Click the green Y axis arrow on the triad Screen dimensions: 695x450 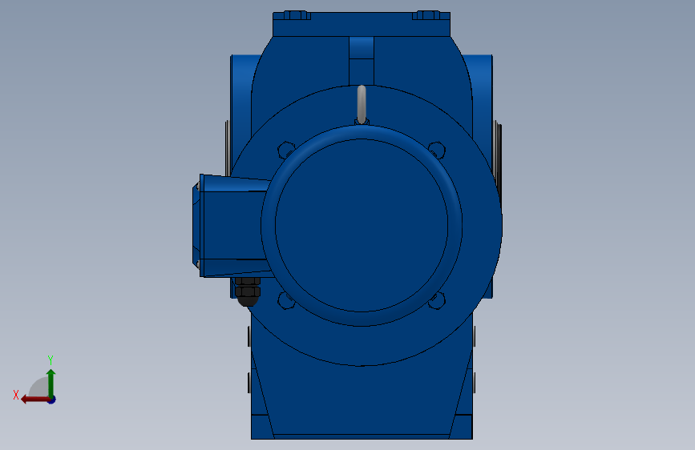click(51, 384)
